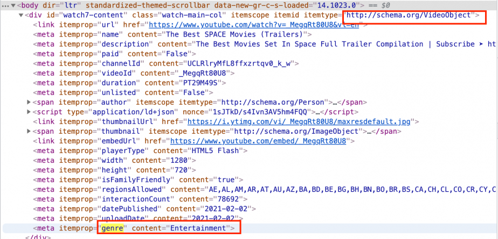Select the meta regionsAllowed row
Screen dimensions: 498x239
[265, 189]
